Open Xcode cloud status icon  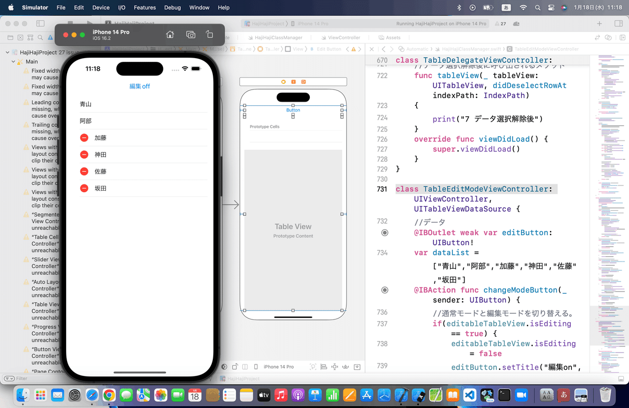tap(516, 24)
